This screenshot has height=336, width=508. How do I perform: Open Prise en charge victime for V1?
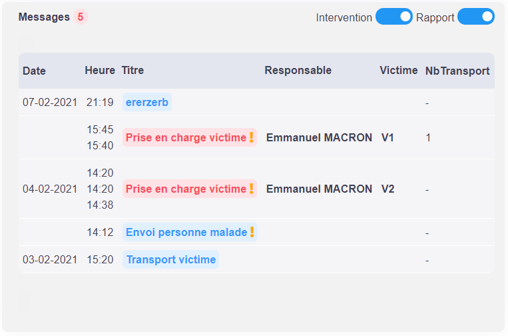tap(190, 137)
